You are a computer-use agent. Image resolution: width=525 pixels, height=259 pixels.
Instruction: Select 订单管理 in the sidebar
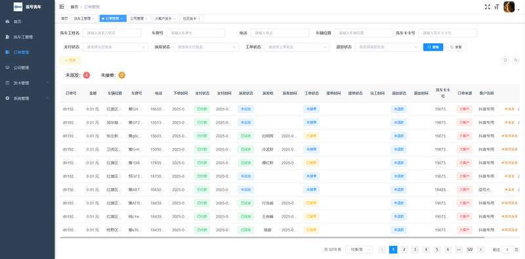coord(27,53)
